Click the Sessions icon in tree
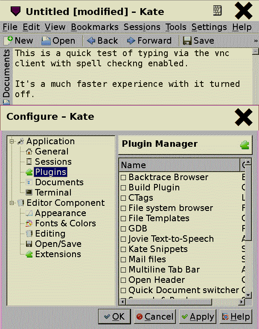Screen dimensions: 259x329 [x=29, y=162]
